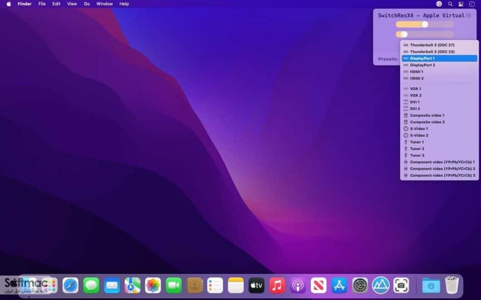
Task: Select Component video (YPrPb/YCrCb) 2
Action: coord(439,169)
